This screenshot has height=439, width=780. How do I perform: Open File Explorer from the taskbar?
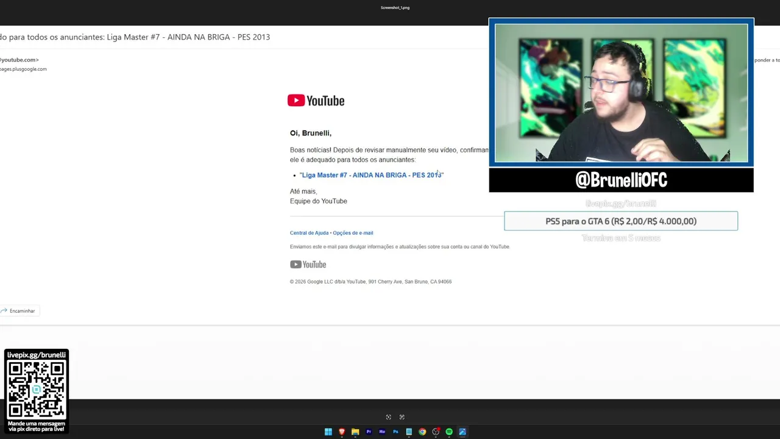[355, 432]
